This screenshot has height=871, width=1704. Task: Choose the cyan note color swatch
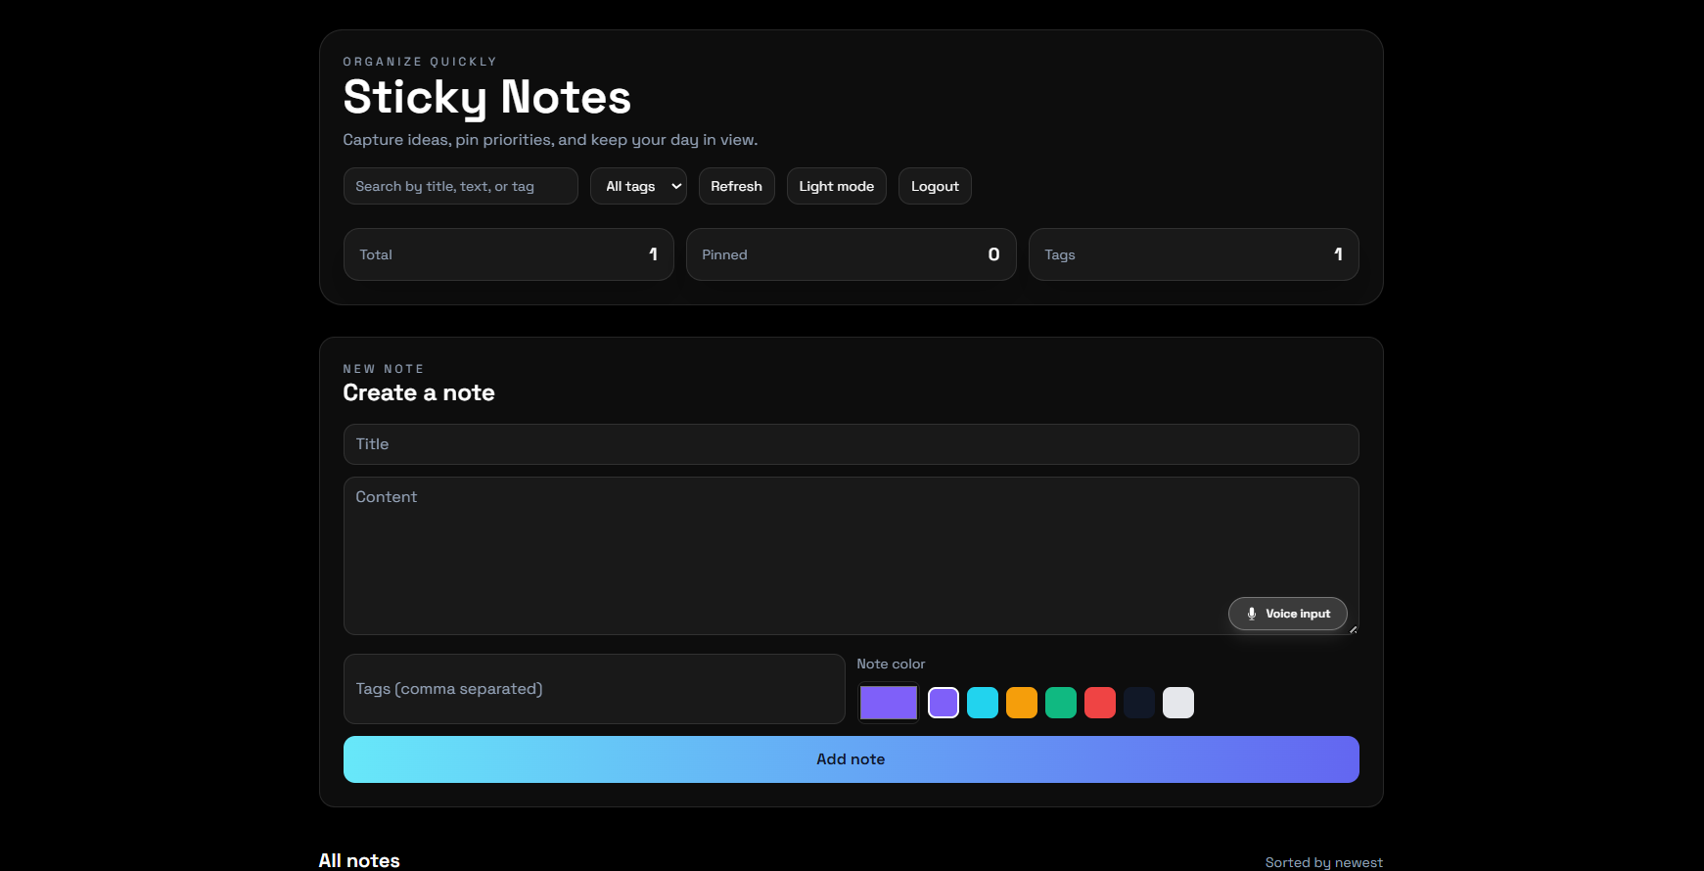[983, 703]
